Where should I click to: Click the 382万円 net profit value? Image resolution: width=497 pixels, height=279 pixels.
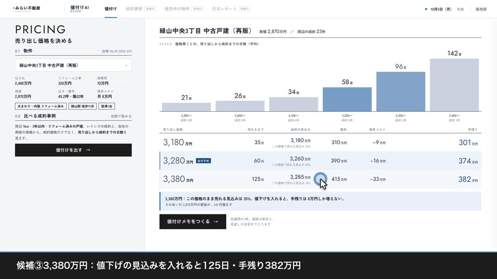point(468,179)
